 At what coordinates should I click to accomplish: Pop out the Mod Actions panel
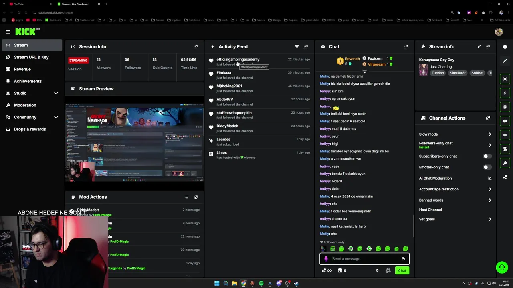click(x=196, y=197)
